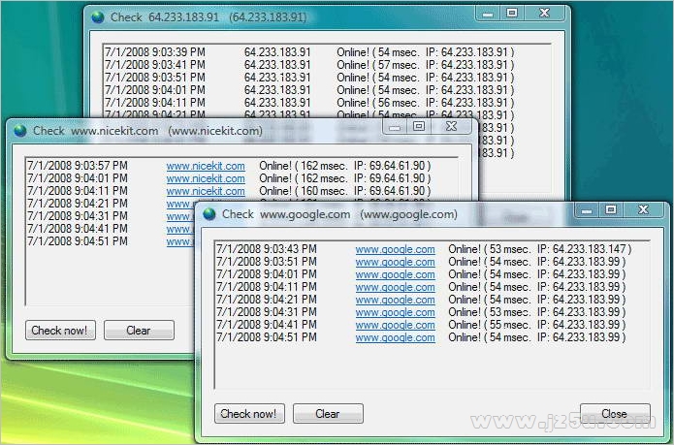Open www.nicekit.com link in 9:04:11 PM row
The width and height of the screenshot is (674, 445).
click(206, 191)
